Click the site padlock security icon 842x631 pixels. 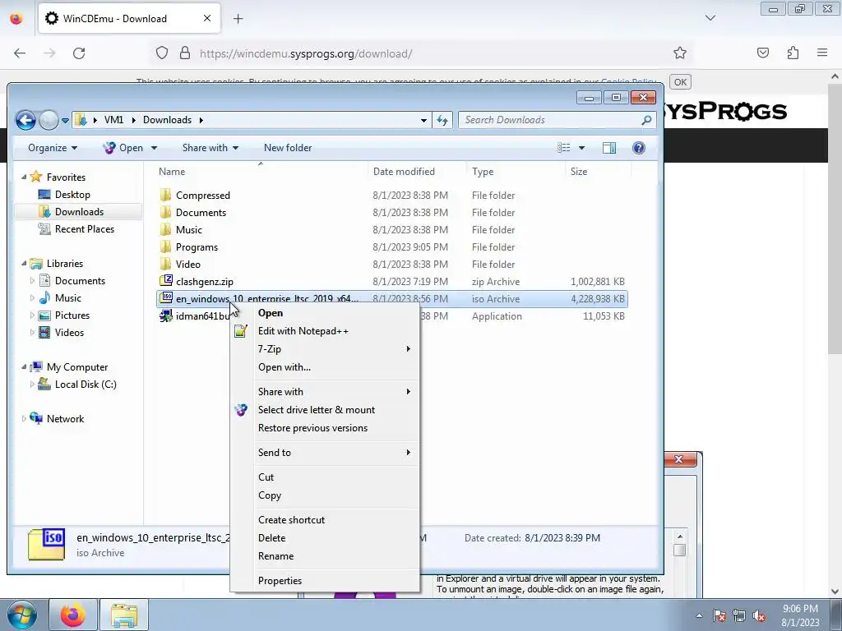[x=185, y=53]
